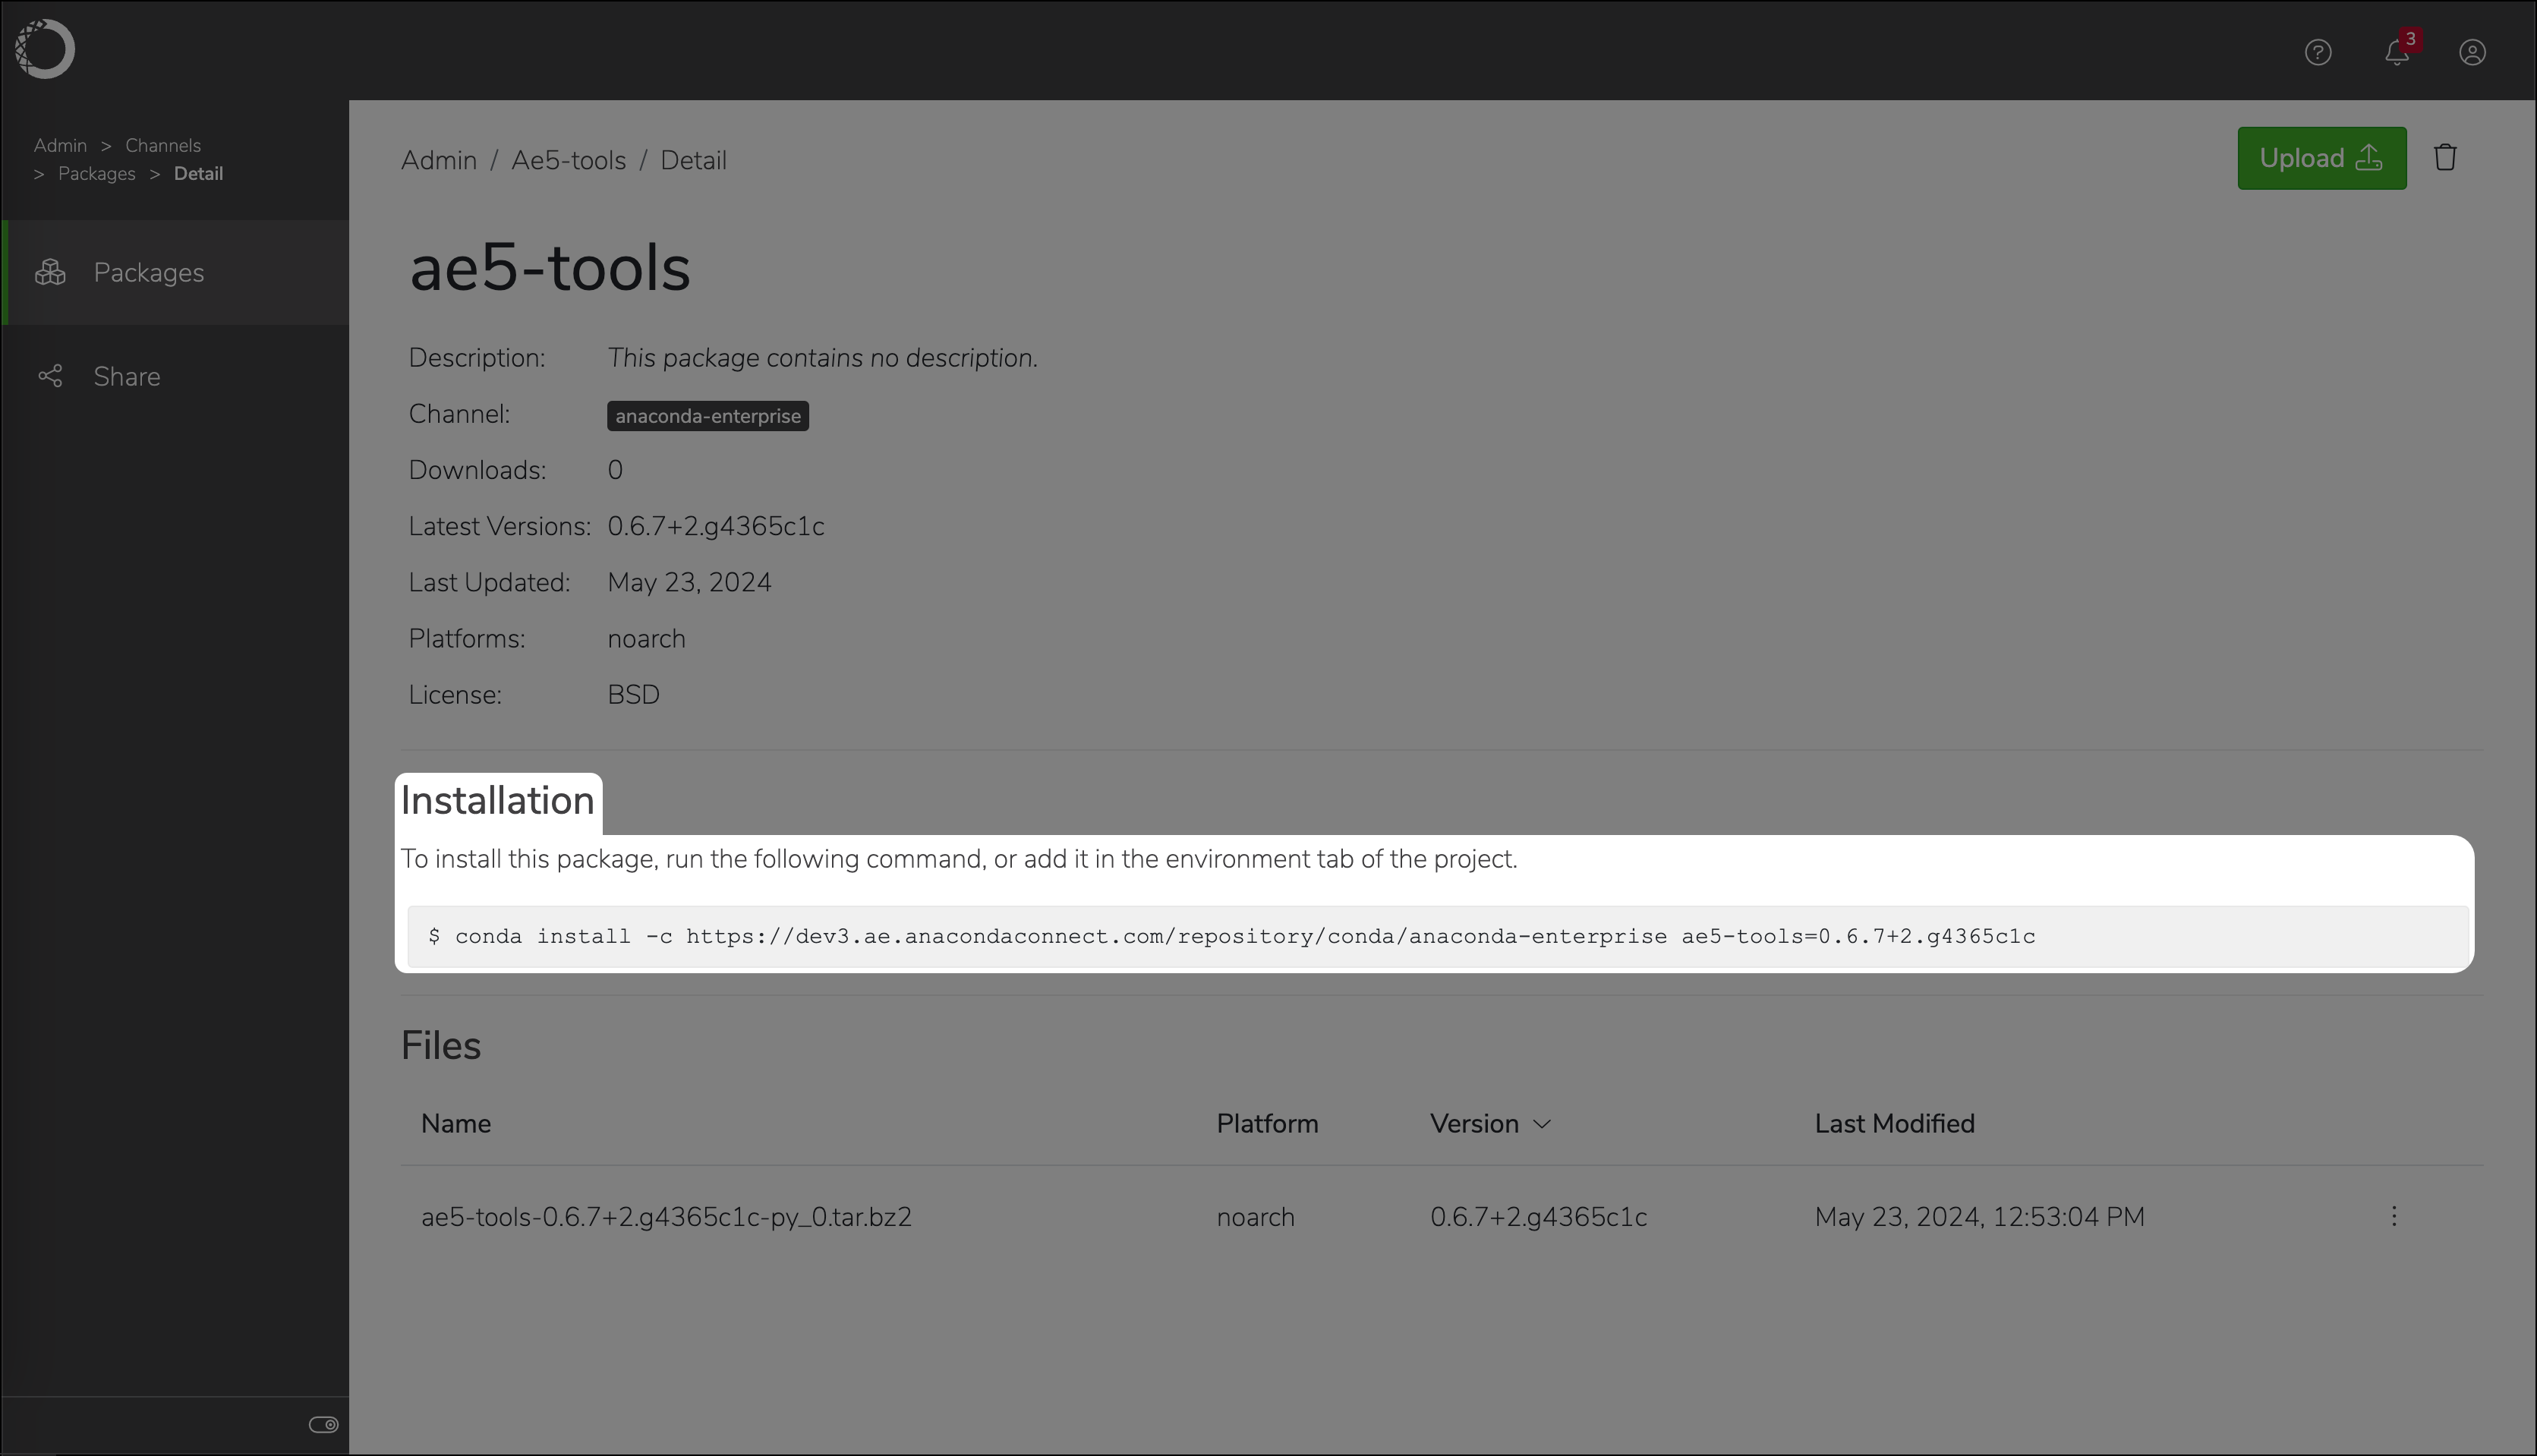This screenshot has width=2537, height=1456.
Task: Click Channels in the sidebar breadcrumb
Action: pos(163,145)
